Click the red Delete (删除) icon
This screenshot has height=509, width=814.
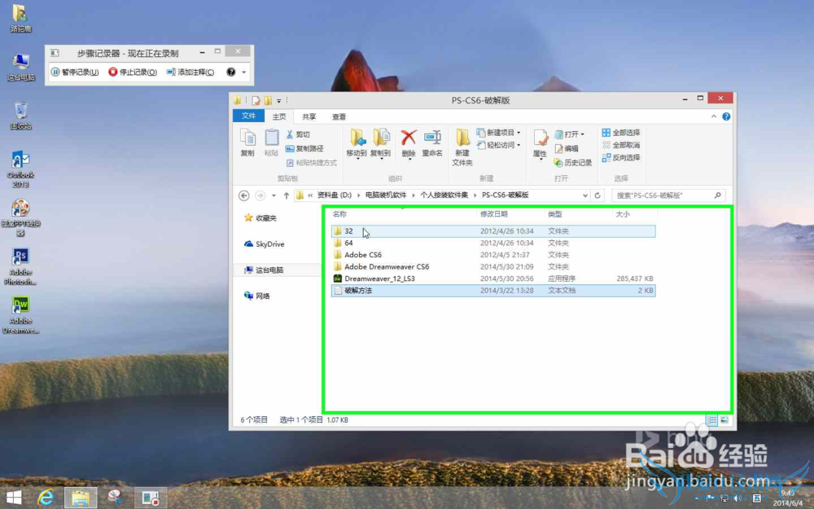[409, 138]
